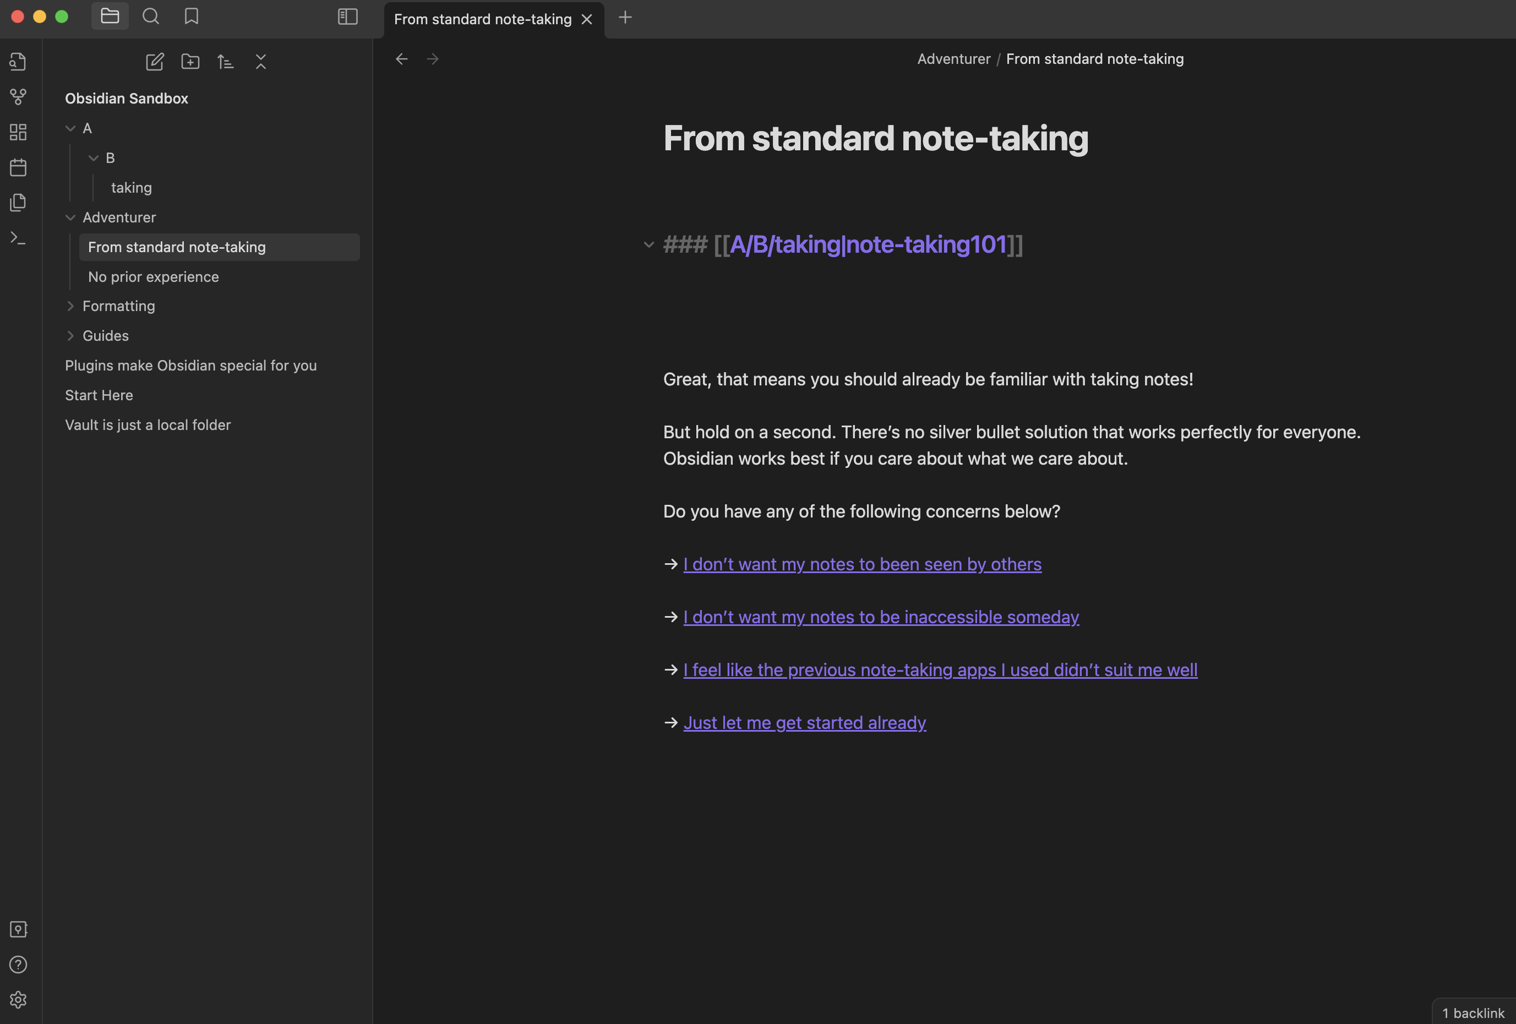Expand the Formatting folder
The width and height of the screenshot is (1516, 1024).
[x=70, y=307]
